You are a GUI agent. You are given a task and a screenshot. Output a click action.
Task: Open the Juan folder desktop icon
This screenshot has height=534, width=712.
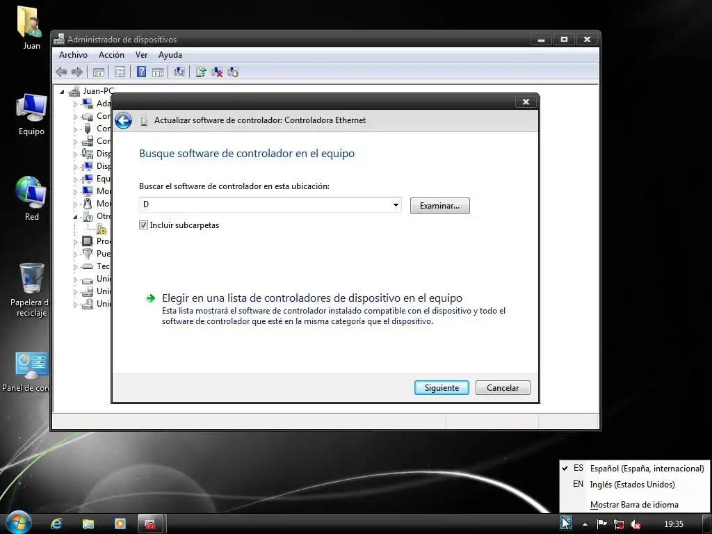point(31,28)
